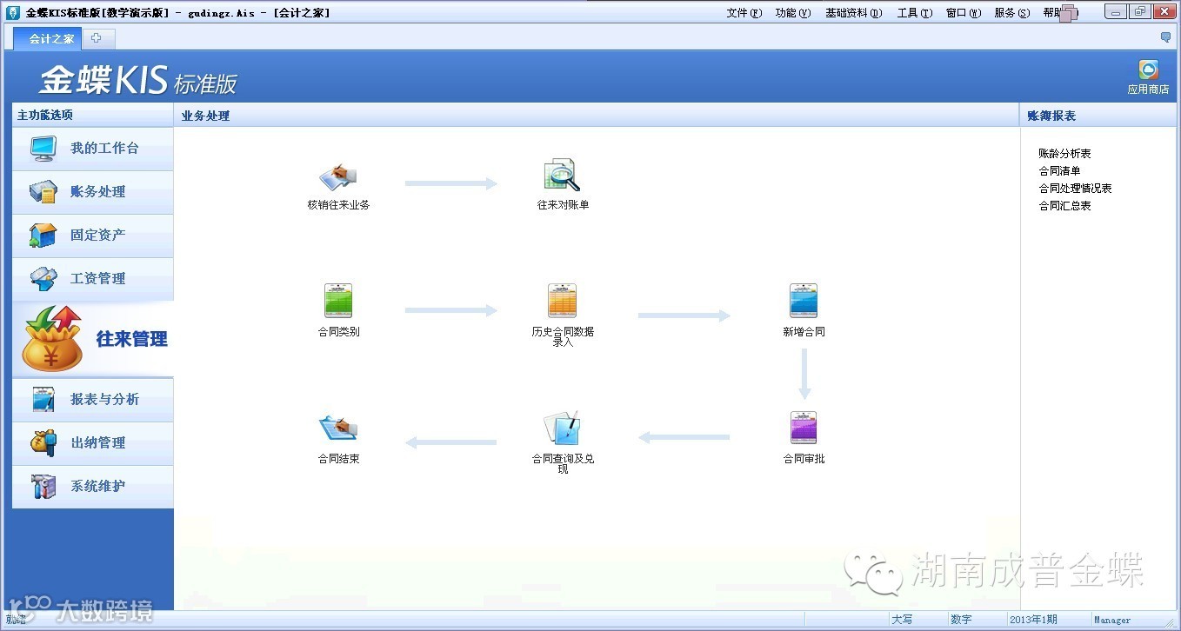Select 往来管理 money bag module
The width and height of the screenshot is (1181, 631).
93,339
